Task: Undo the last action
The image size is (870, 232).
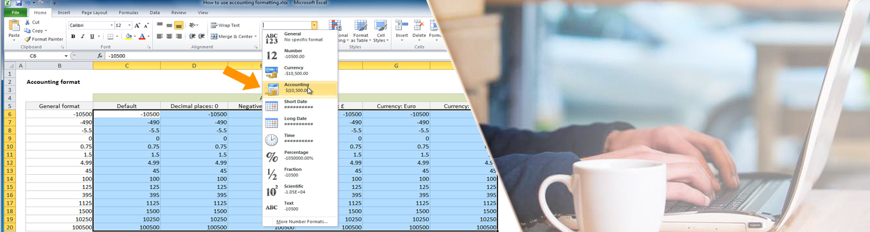Action: [x=27, y=3]
